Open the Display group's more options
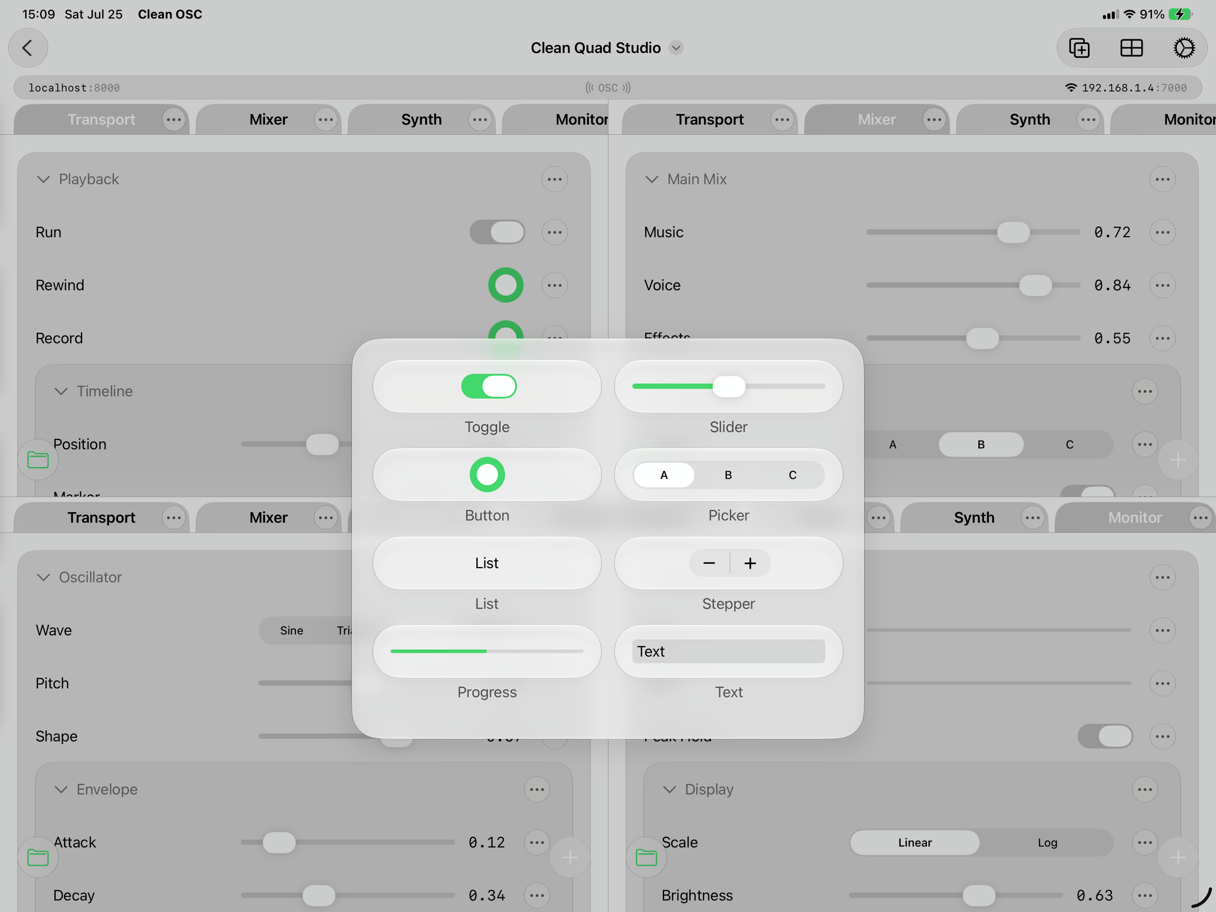 click(x=1144, y=790)
